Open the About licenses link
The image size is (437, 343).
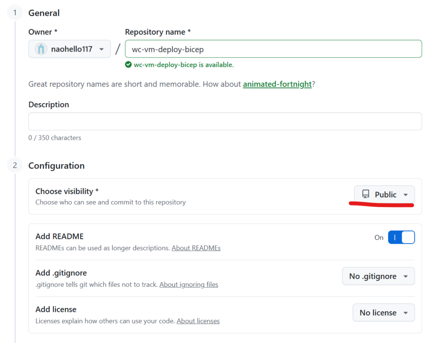[x=198, y=321]
